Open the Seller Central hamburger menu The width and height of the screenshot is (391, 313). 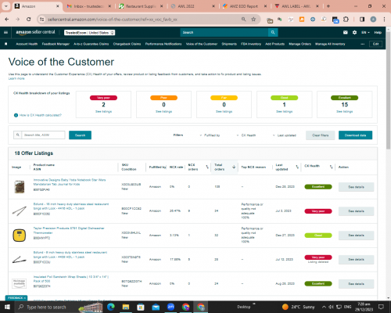click(5, 32)
